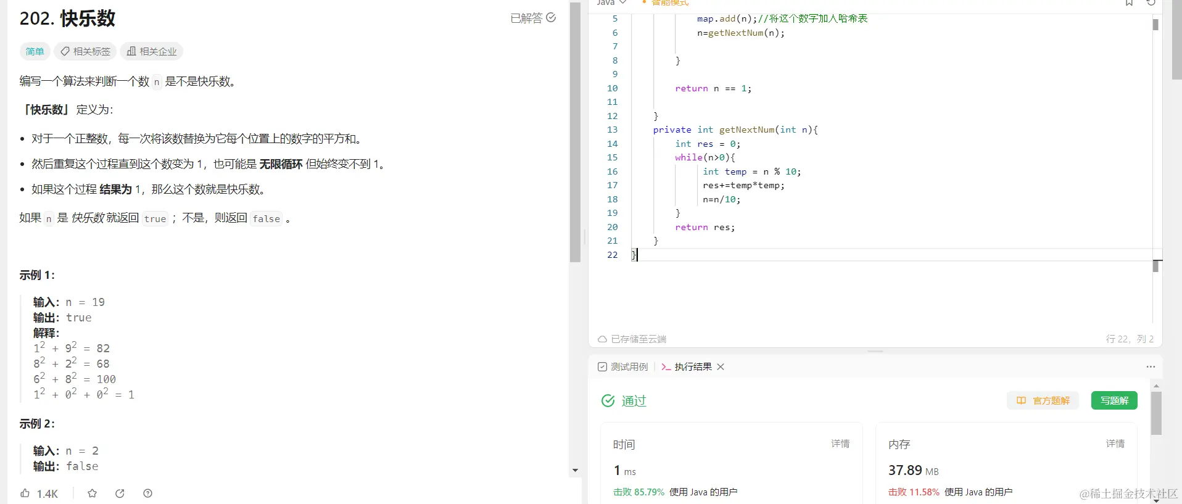Viewport: 1182px width, 504px height.
Task: Click the 37.89 MB memory value
Action: pos(914,470)
